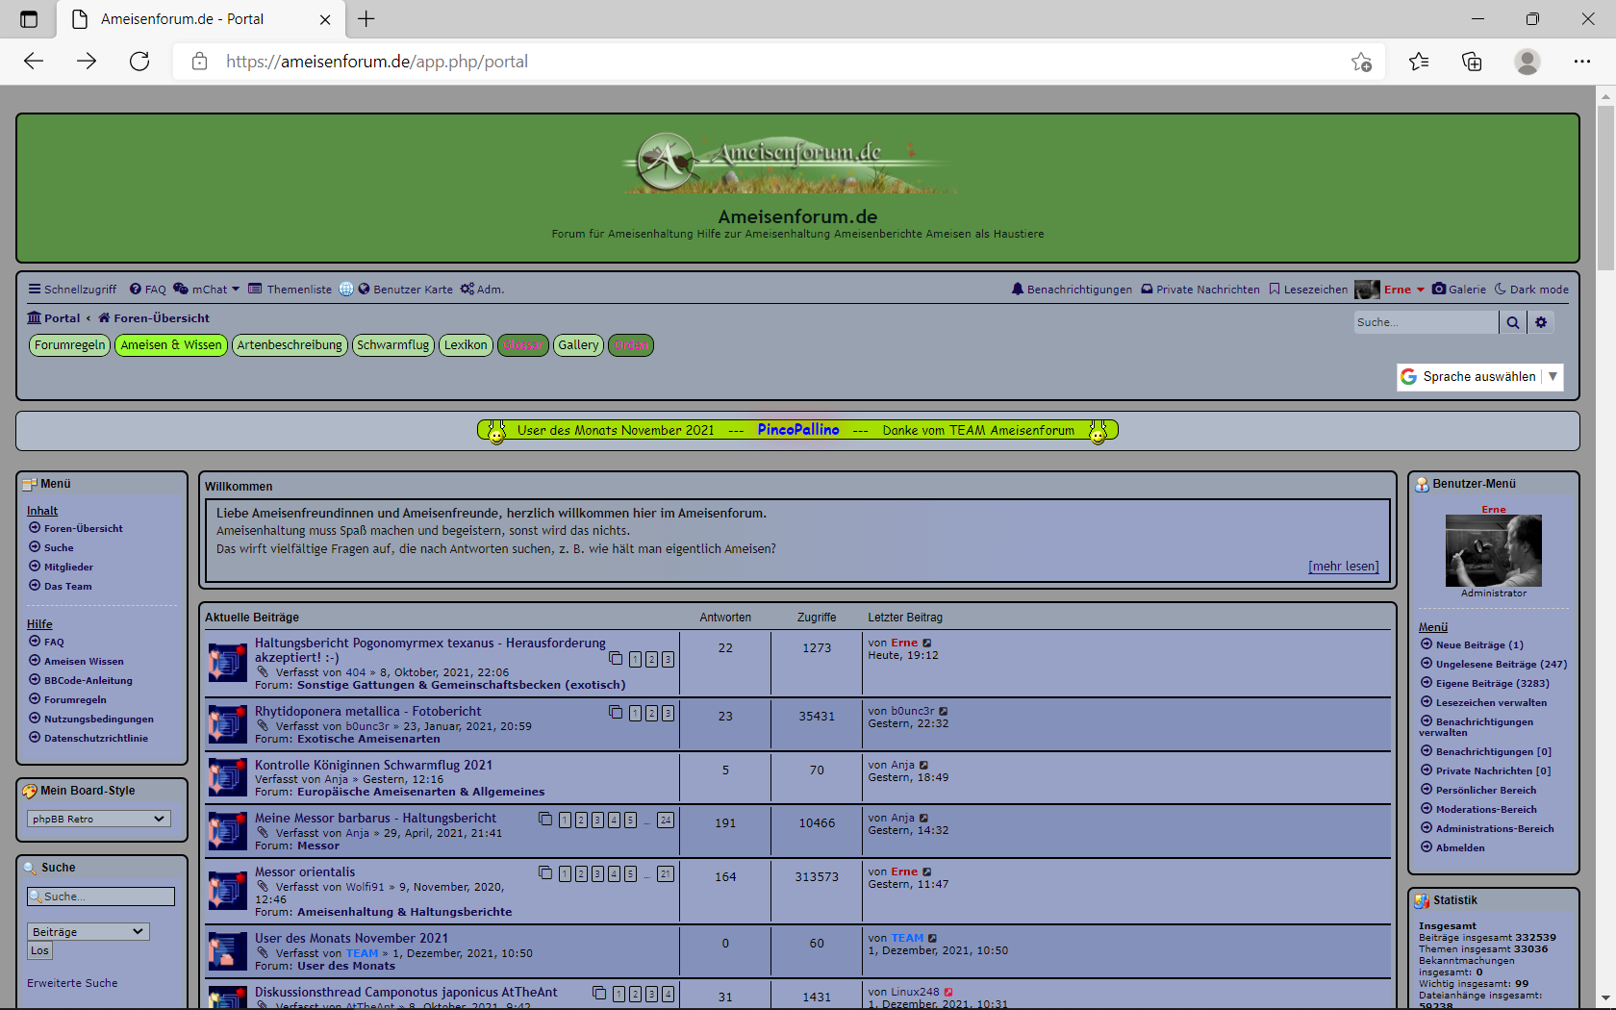1616x1010 pixels.
Task: Click the Erne avatar picture
Action: click(1493, 550)
